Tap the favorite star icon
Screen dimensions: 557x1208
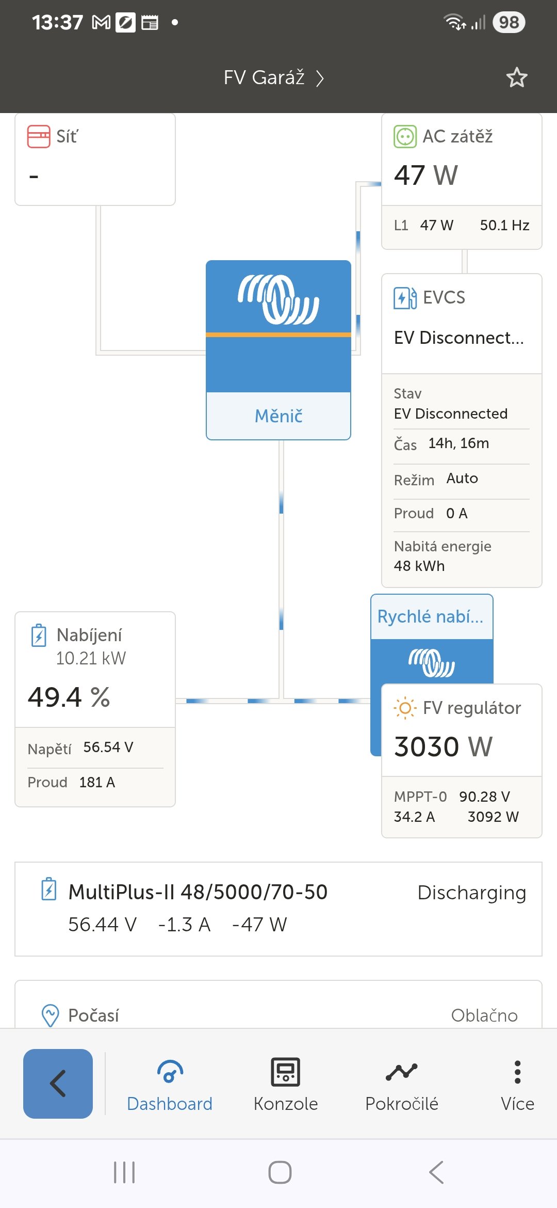click(x=516, y=78)
